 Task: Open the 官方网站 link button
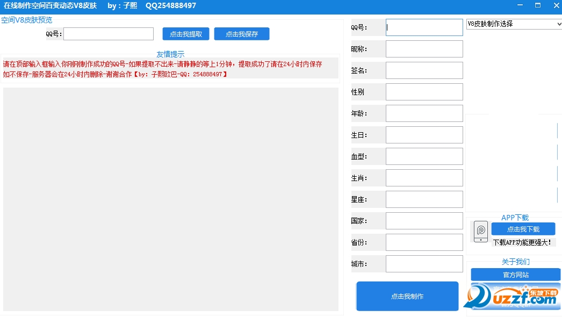515,275
